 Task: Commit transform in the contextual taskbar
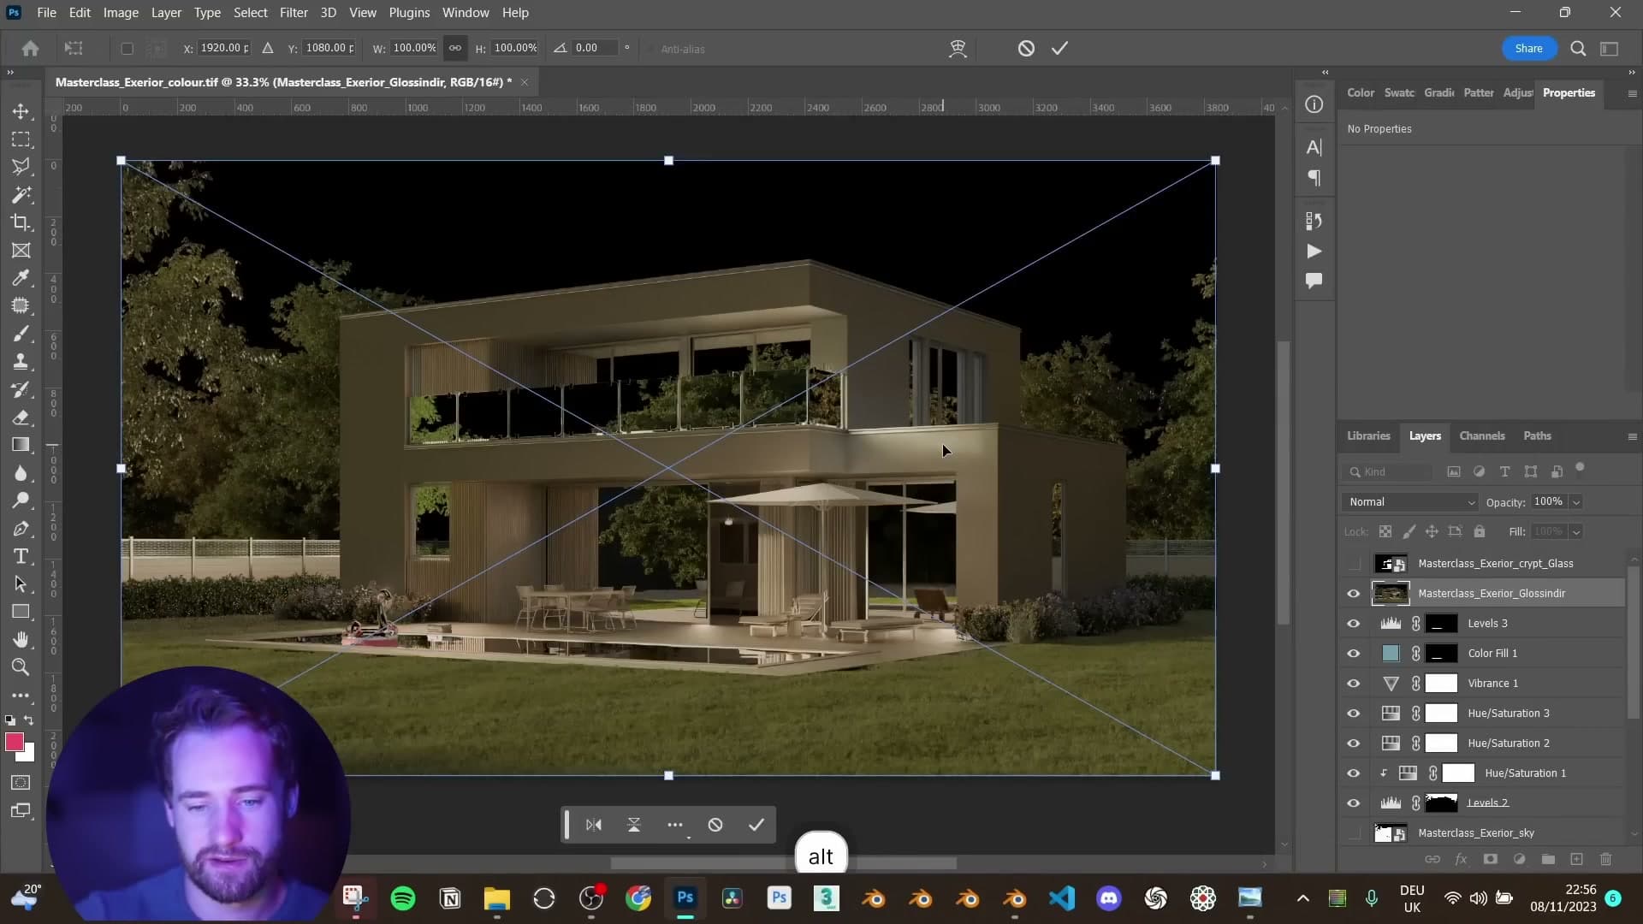pos(756,825)
